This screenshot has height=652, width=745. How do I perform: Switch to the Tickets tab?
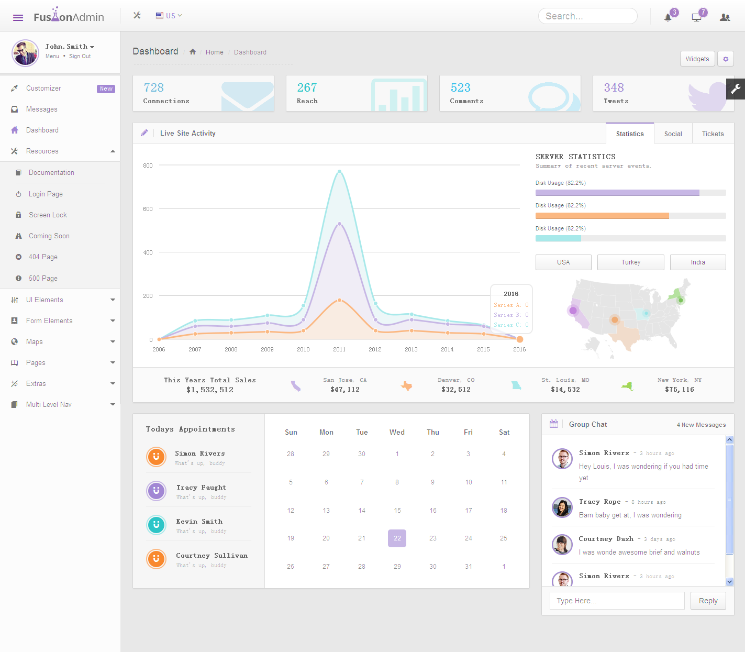click(x=713, y=134)
